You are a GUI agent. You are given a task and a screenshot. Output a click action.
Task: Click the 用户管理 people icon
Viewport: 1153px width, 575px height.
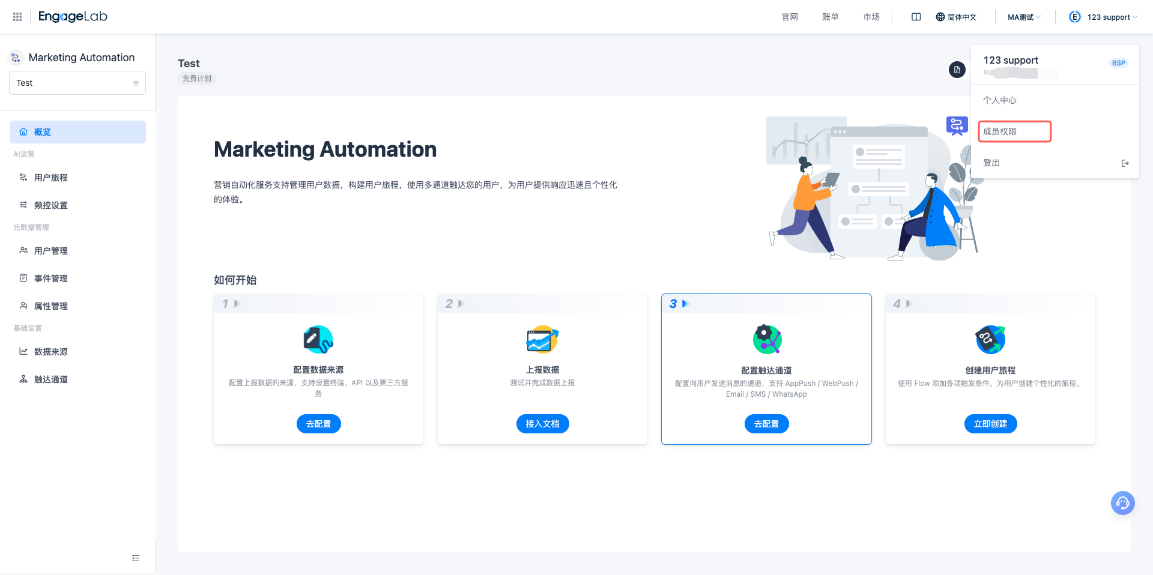(x=23, y=251)
